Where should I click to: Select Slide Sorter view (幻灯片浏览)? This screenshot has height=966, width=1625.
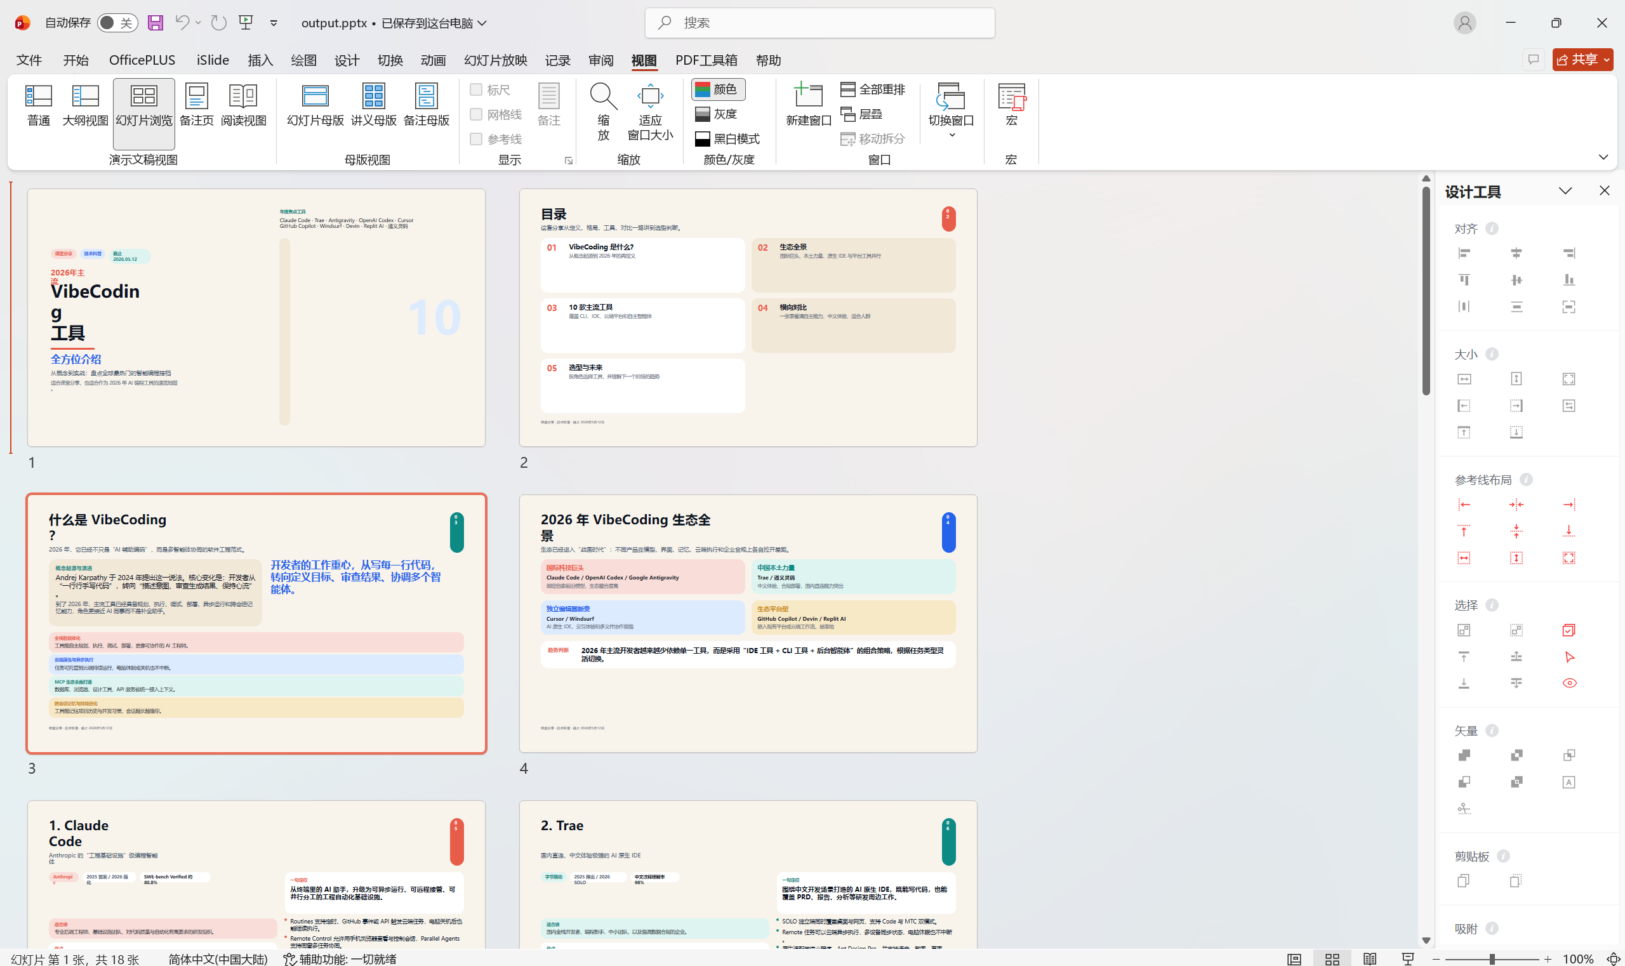coord(144,113)
